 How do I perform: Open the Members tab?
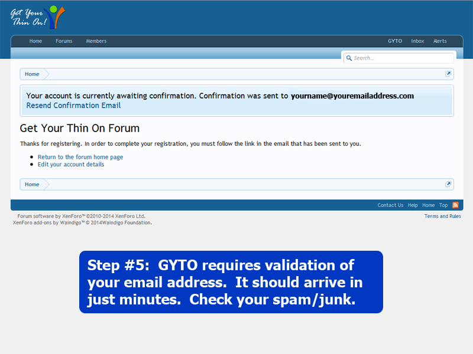point(96,41)
